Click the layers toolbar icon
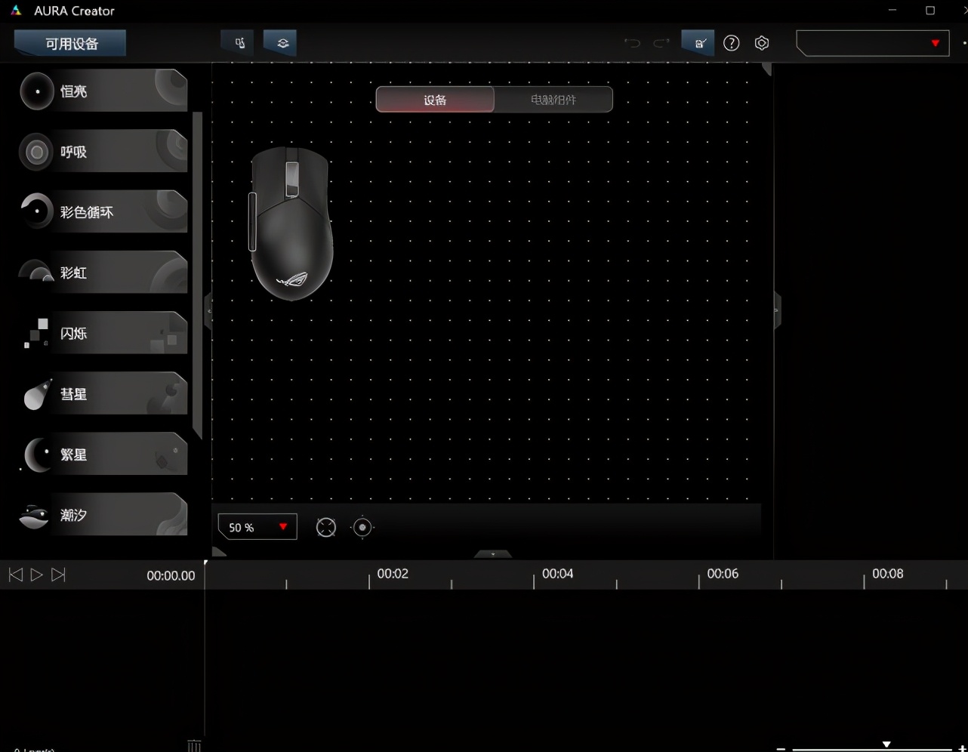 point(282,43)
